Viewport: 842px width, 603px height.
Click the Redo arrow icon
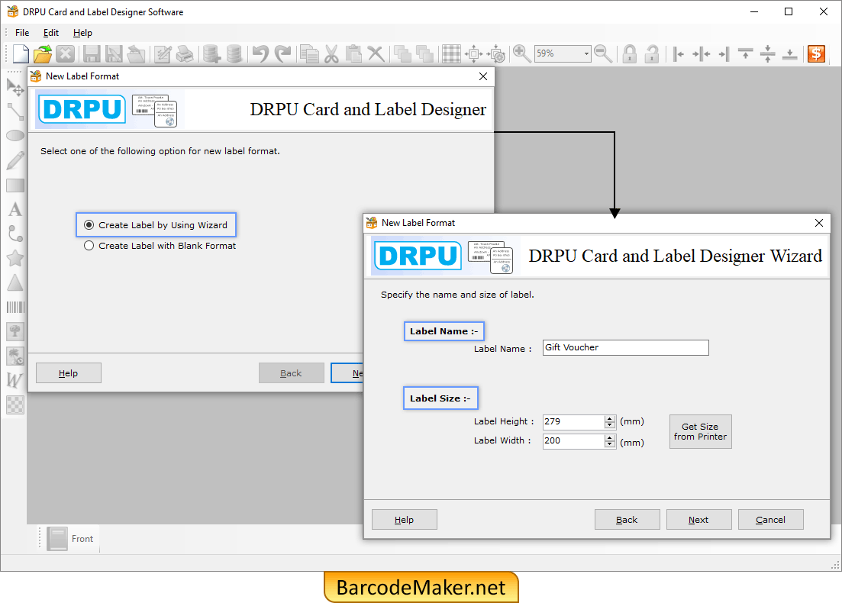282,53
